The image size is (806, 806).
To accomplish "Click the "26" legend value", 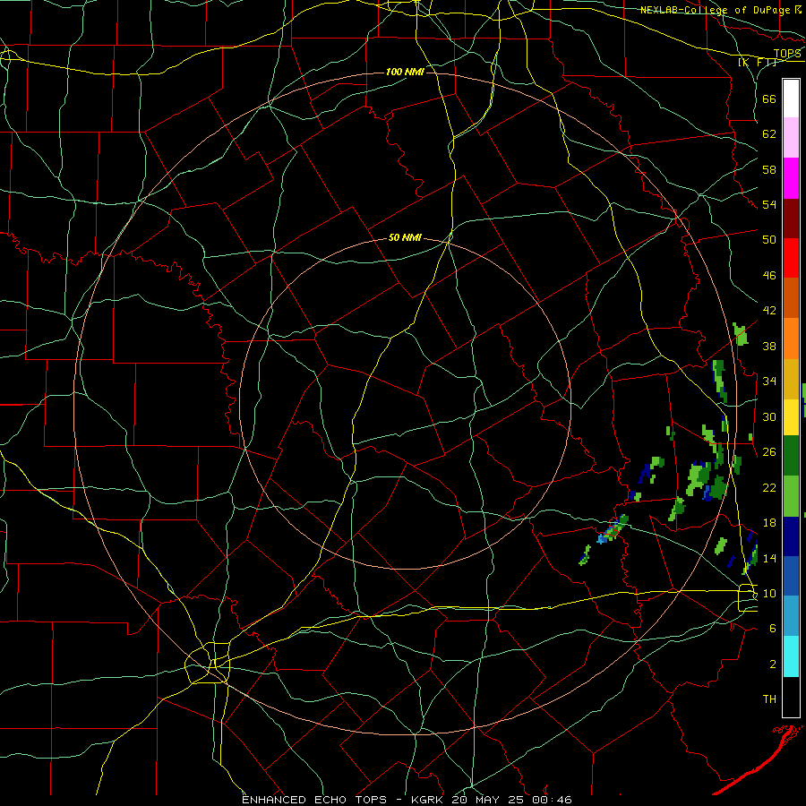I will 769,452.
